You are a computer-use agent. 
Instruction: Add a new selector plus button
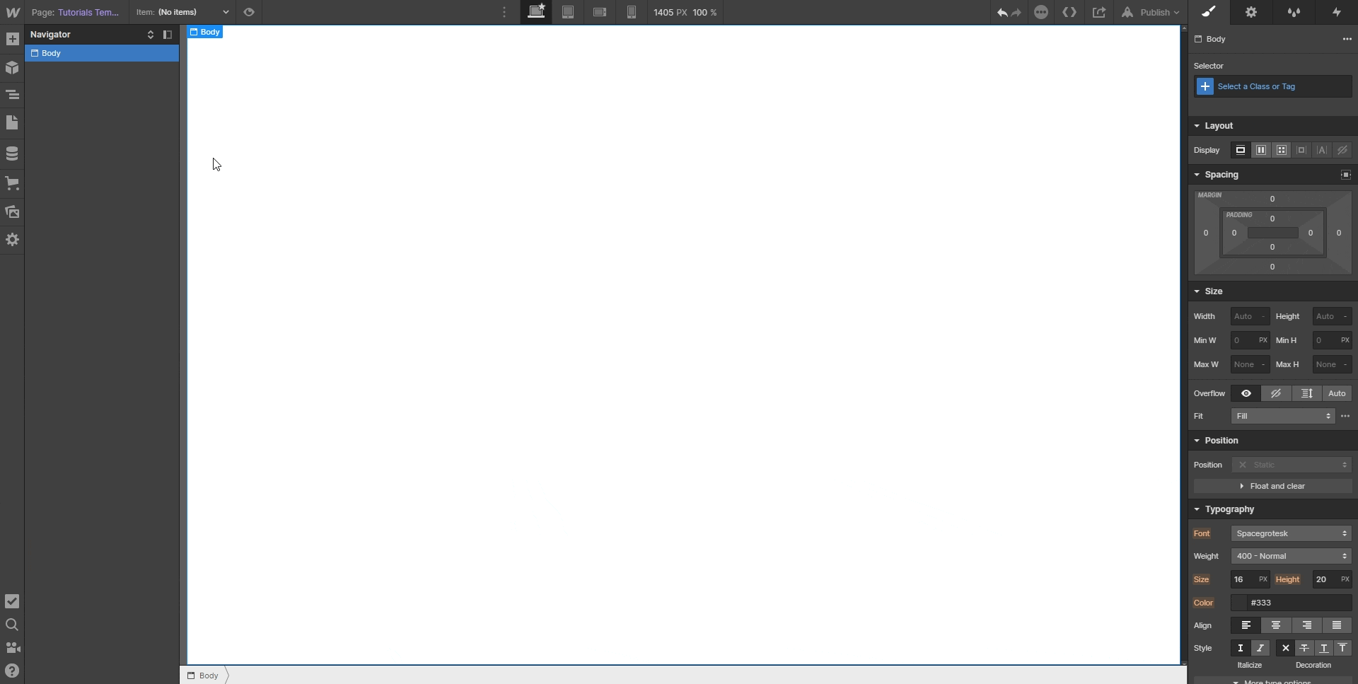1205,86
